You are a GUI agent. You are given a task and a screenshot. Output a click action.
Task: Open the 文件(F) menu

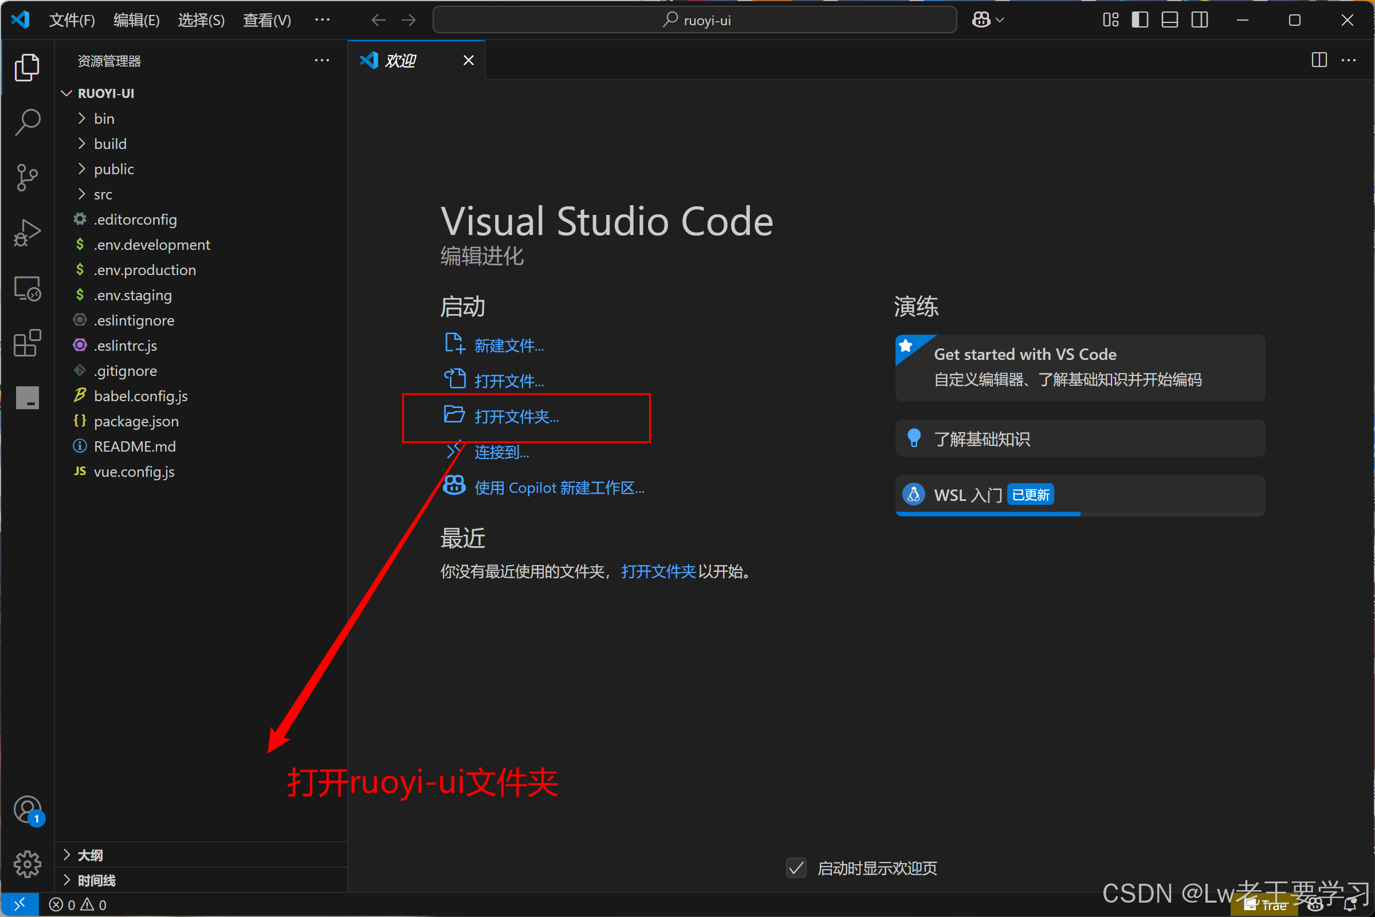71,21
